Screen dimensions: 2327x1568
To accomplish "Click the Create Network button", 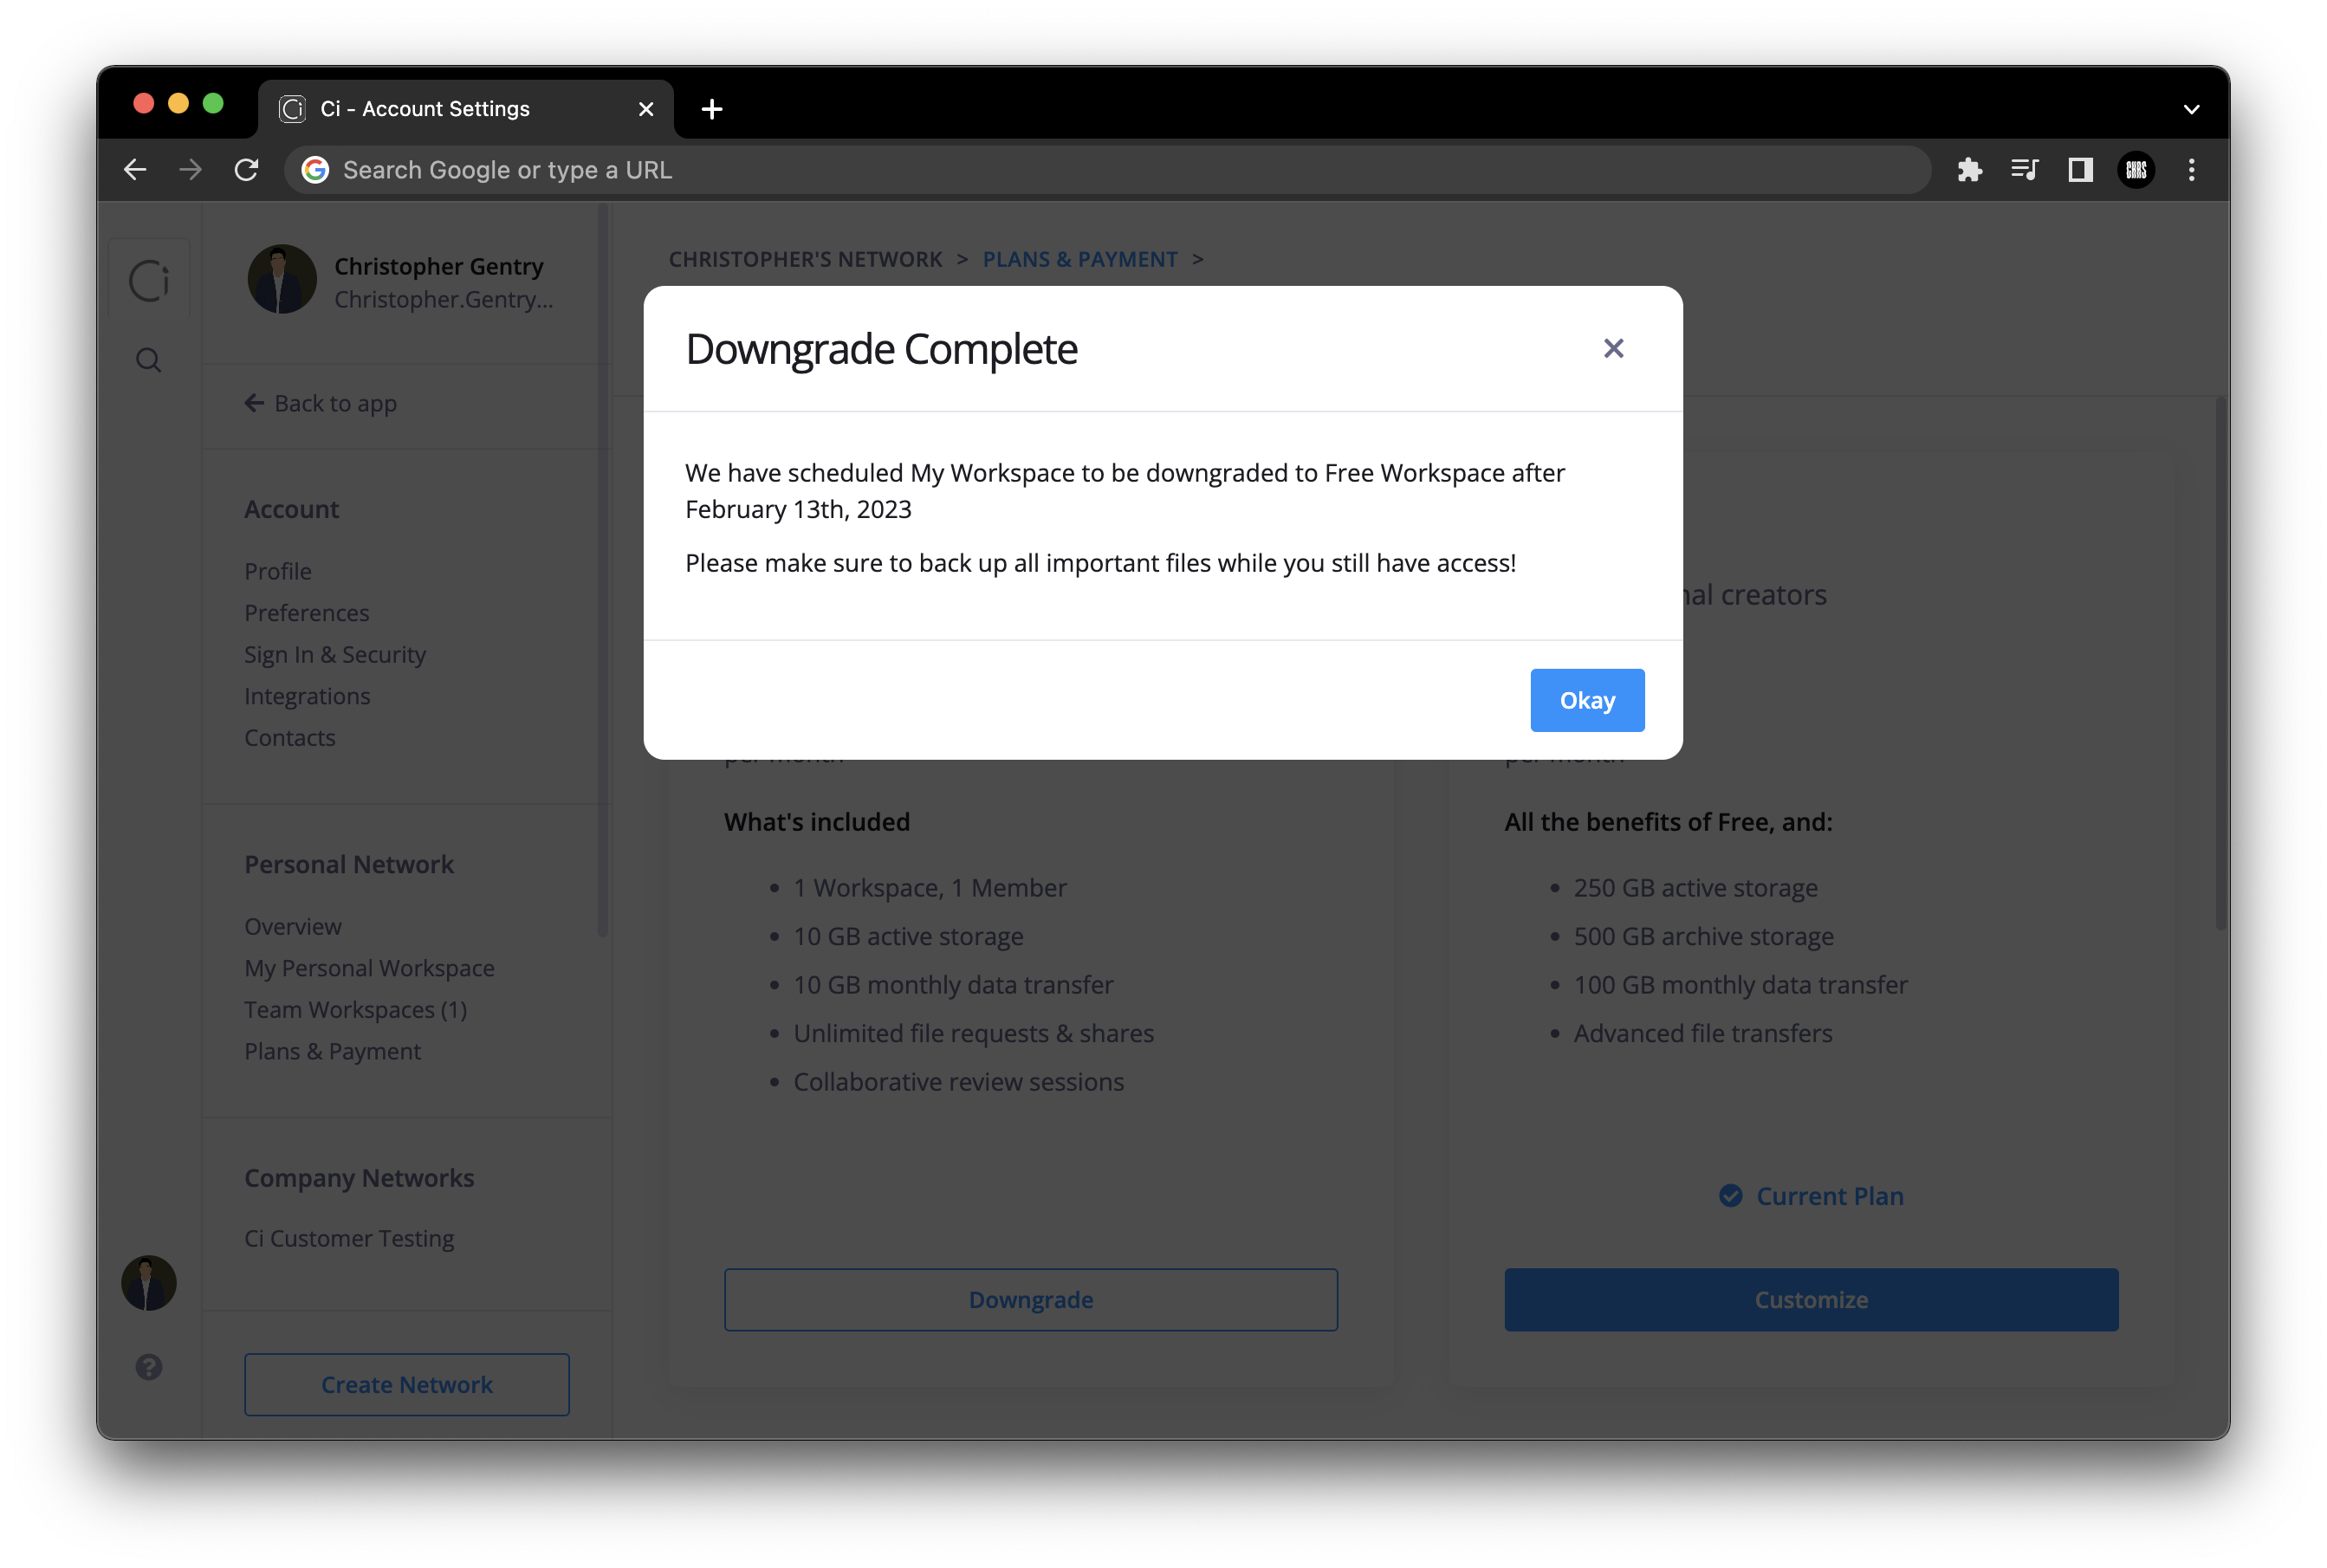I will (x=407, y=1385).
